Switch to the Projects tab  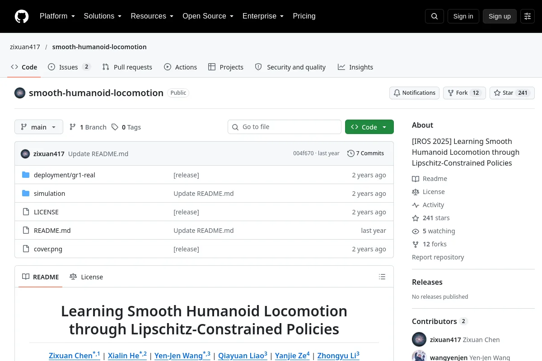[x=226, y=67]
